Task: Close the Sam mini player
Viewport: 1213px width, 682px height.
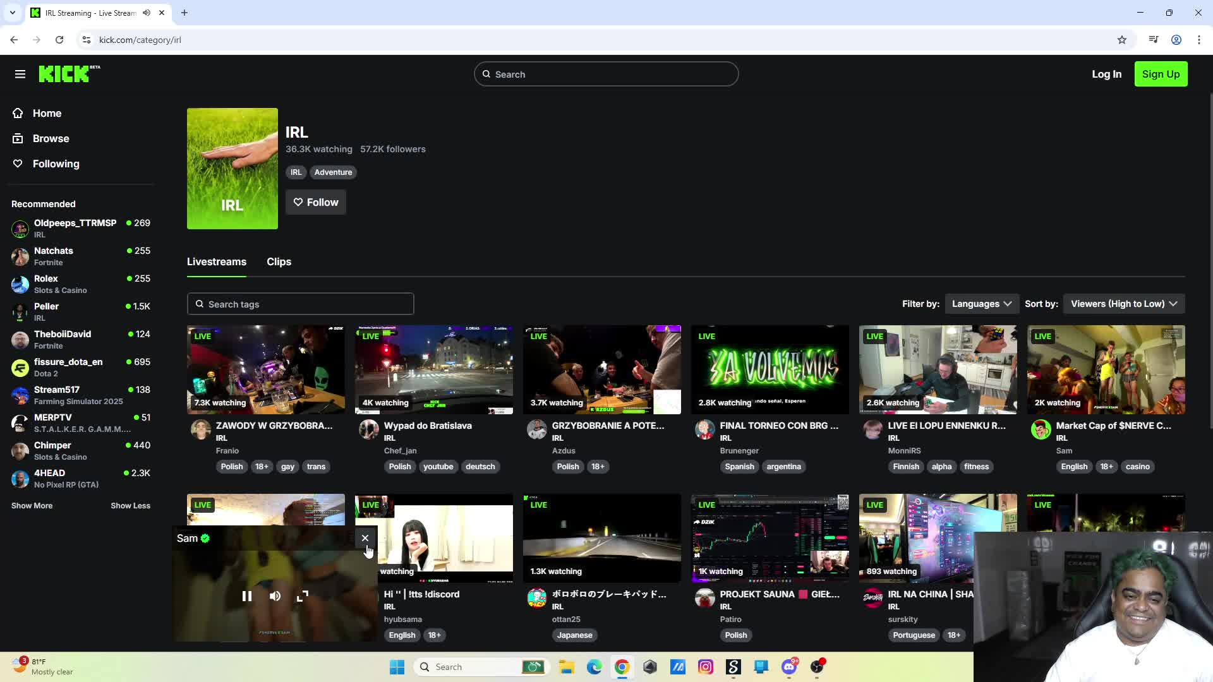Action: pyautogui.click(x=365, y=538)
